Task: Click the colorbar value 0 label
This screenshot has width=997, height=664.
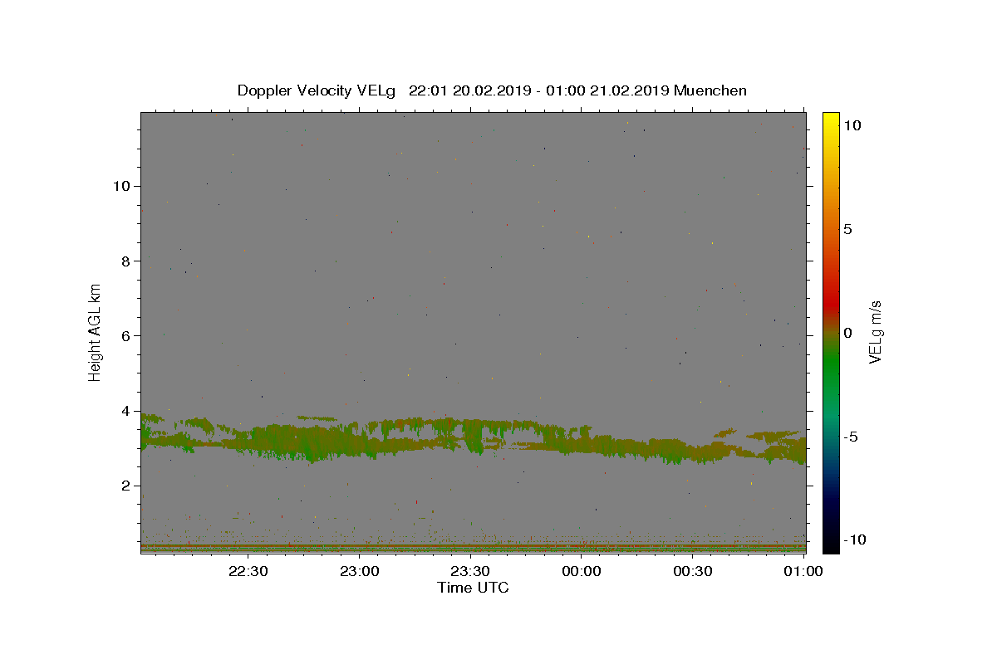Action: [847, 333]
